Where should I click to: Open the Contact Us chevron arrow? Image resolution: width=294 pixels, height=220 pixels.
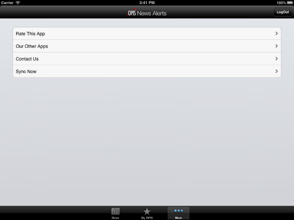click(x=277, y=59)
